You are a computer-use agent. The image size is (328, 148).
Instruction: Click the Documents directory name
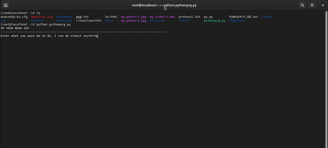(x=64, y=17)
